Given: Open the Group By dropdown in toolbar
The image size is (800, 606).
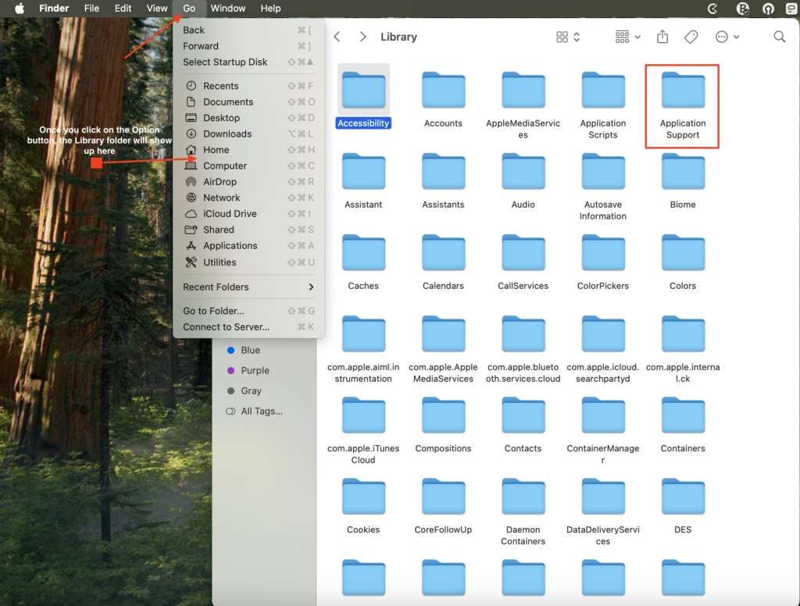Looking at the screenshot, I should click(627, 37).
